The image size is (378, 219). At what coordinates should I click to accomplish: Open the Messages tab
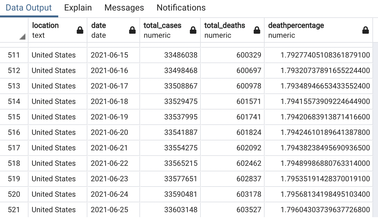[x=124, y=8]
